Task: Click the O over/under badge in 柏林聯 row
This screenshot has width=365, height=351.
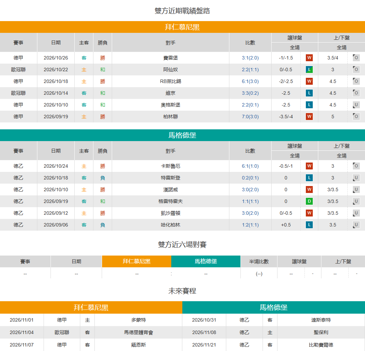Action: pos(356,117)
